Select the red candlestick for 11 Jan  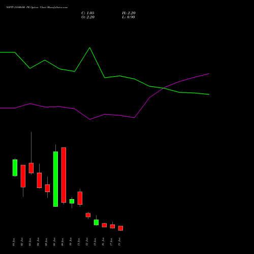click(x=80, y=198)
